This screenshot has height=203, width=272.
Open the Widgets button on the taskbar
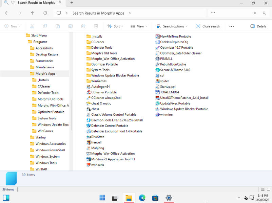(6, 198)
